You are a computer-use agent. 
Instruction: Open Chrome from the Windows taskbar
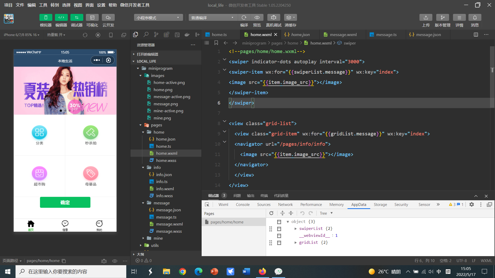182,272
